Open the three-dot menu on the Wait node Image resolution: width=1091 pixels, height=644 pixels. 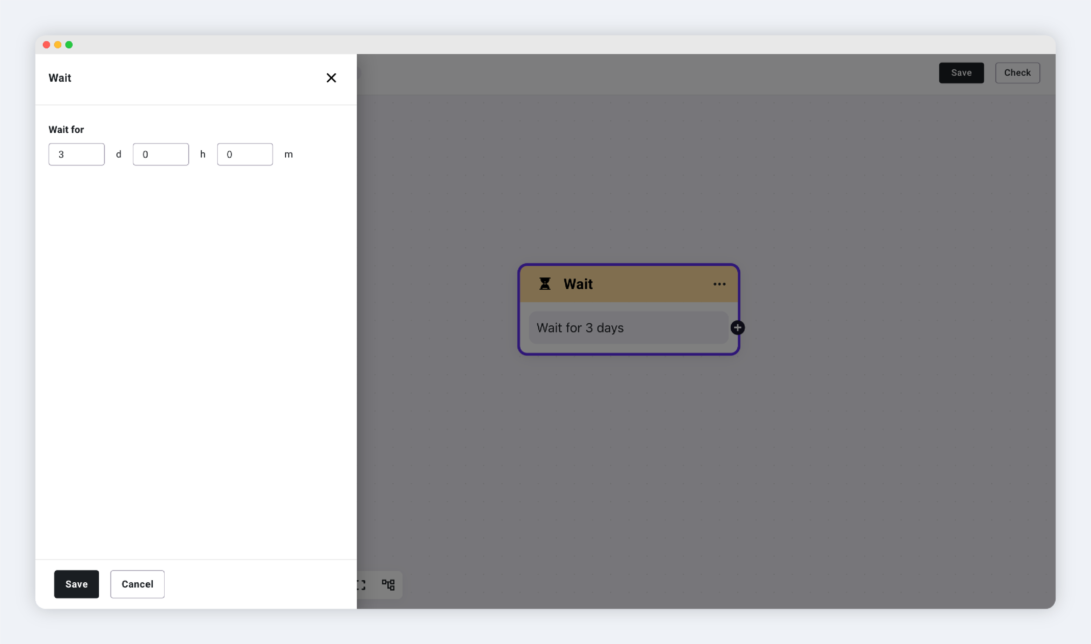[719, 284]
